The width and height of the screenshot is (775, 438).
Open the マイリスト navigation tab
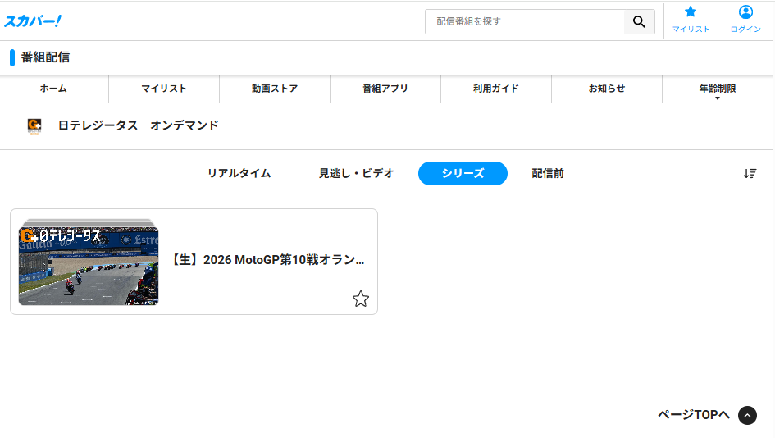coord(164,89)
